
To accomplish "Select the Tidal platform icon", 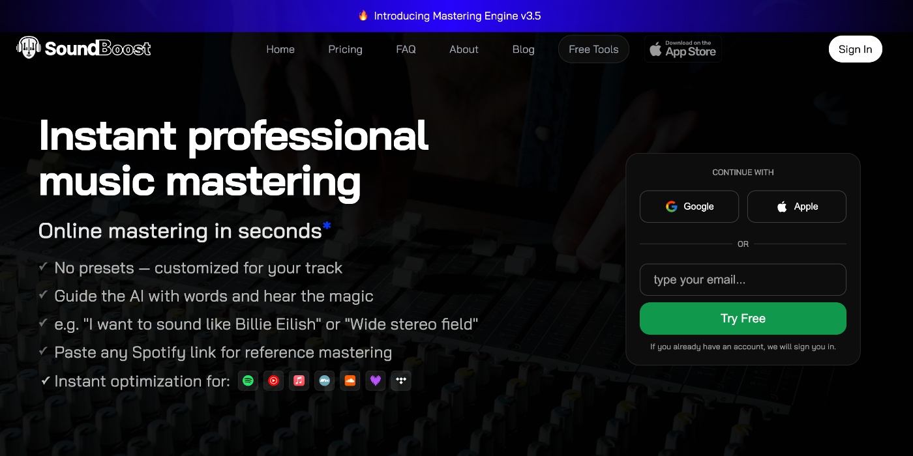I will tap(401, 381).
